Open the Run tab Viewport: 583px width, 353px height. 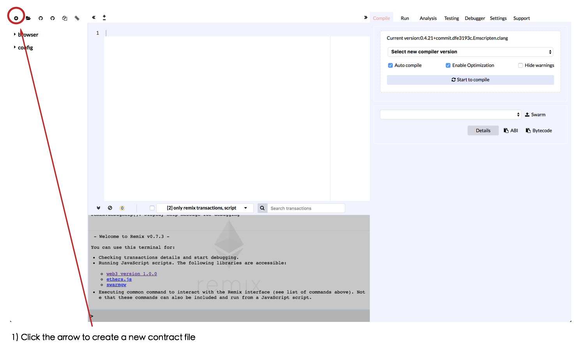coord(405,18)
